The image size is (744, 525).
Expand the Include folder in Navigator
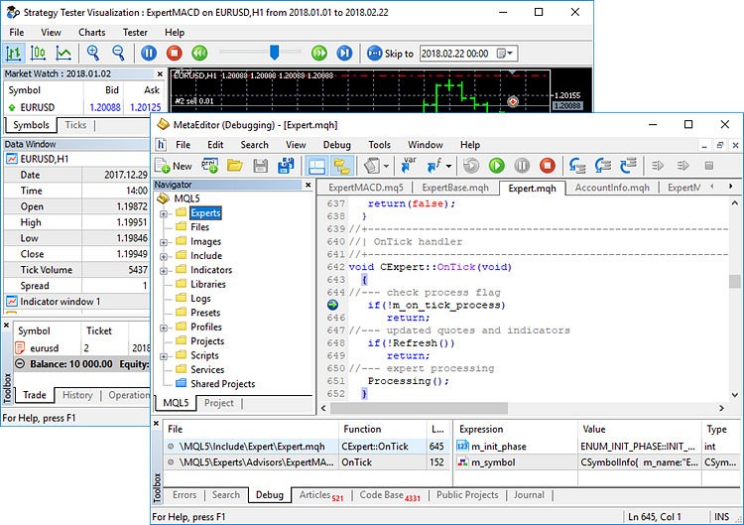click(x=164, y=257)
